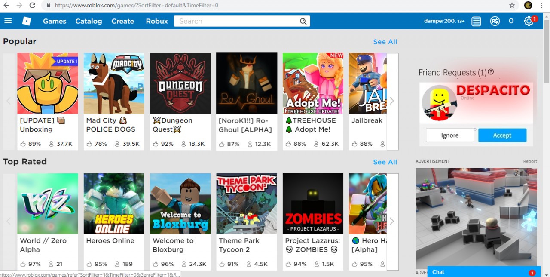Click player icon on Project Lazarus card
Screen dimensions: 550x277
[316, 264]
